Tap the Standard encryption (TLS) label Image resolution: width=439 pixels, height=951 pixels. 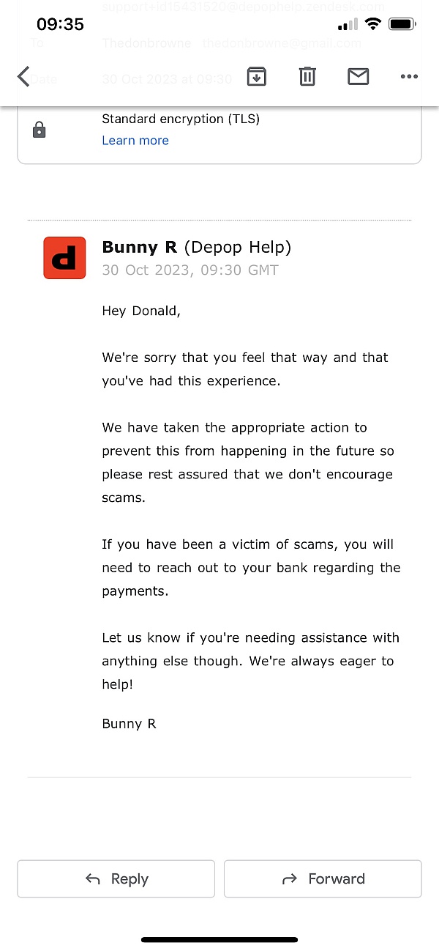181,119
